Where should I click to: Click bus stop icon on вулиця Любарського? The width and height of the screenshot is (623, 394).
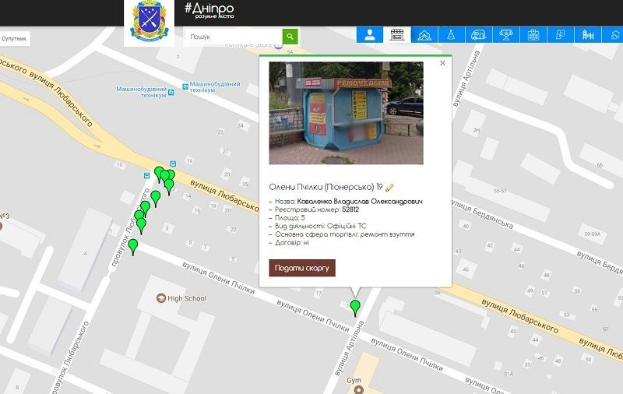[x=173, y=164]
